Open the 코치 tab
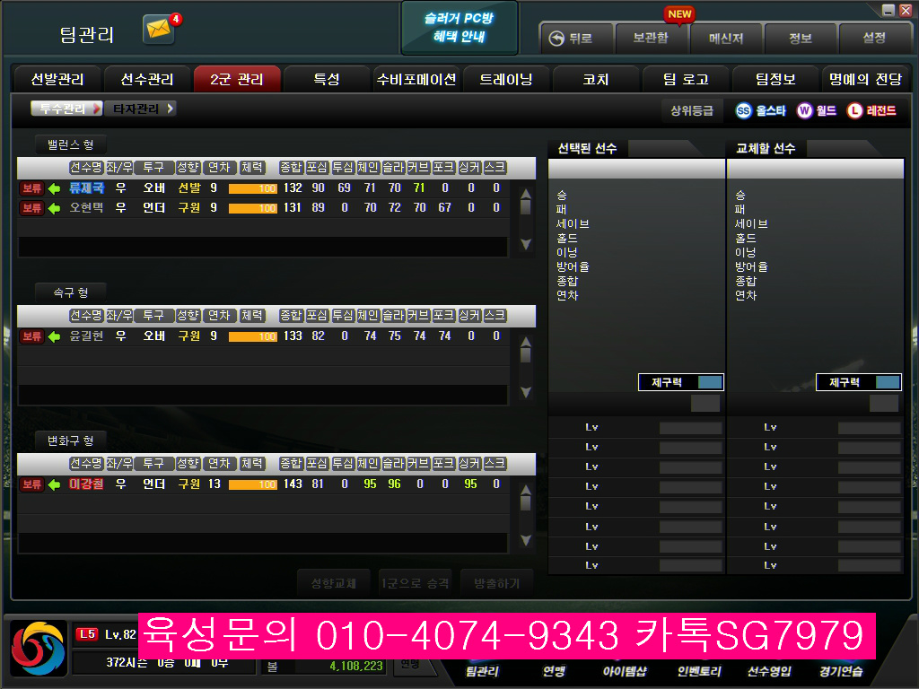This screenshot has width=919, height=689. tap(596, 79)
